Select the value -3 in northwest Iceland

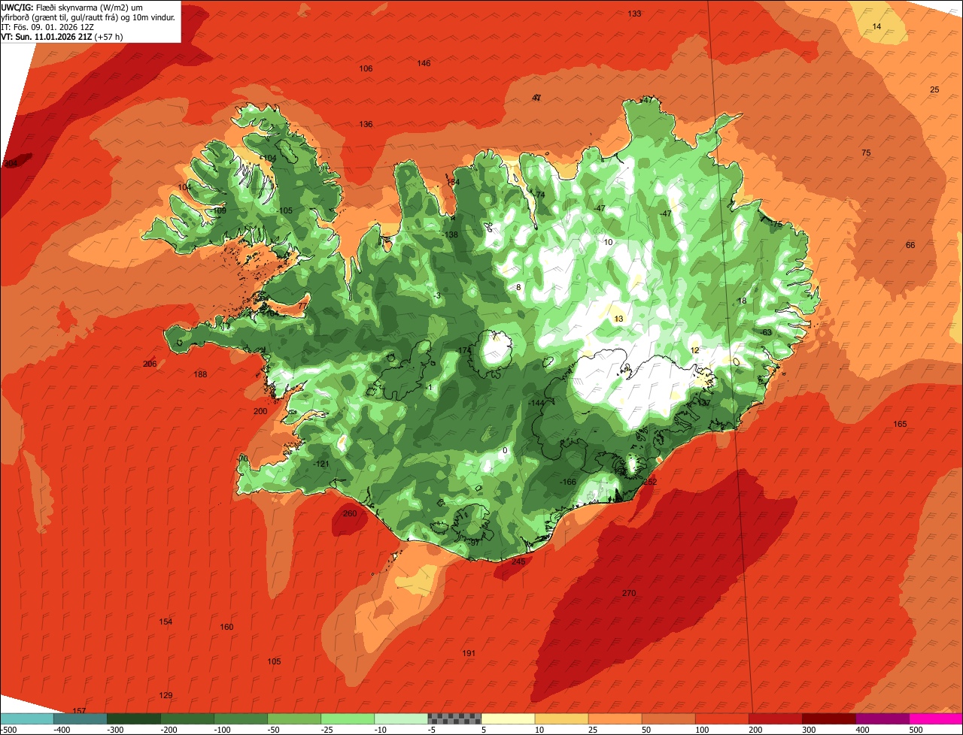tap(437, 295)
